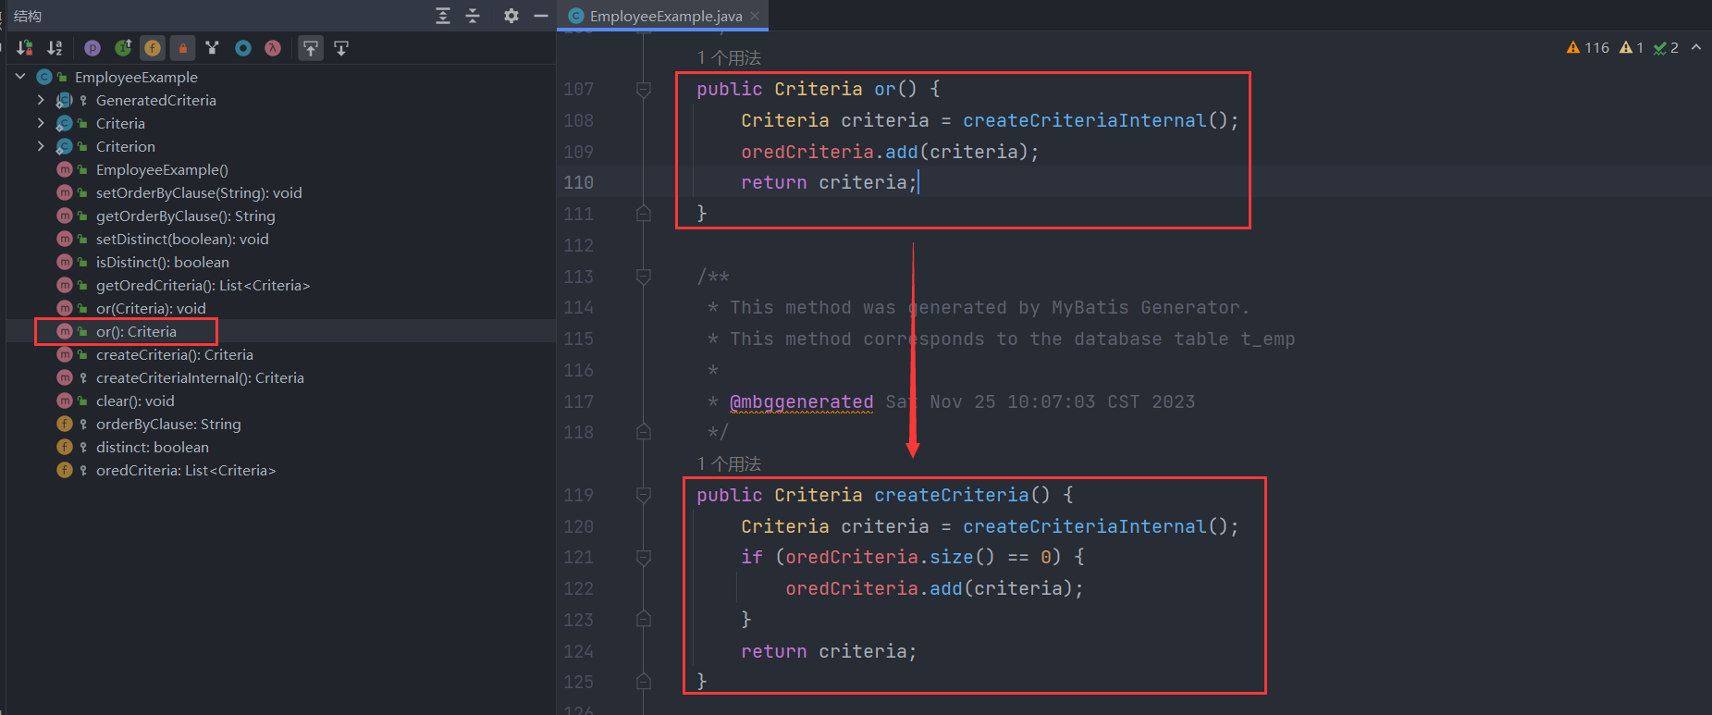Click fold end marker at line 111
This screenshot has width=1712, height=715.
coord(644,214)
